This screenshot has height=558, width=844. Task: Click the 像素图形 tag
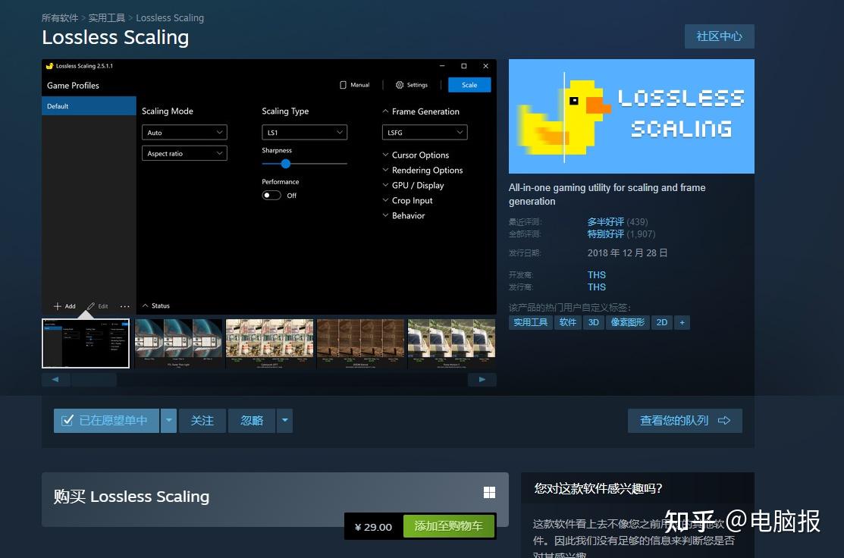point(628,322)
